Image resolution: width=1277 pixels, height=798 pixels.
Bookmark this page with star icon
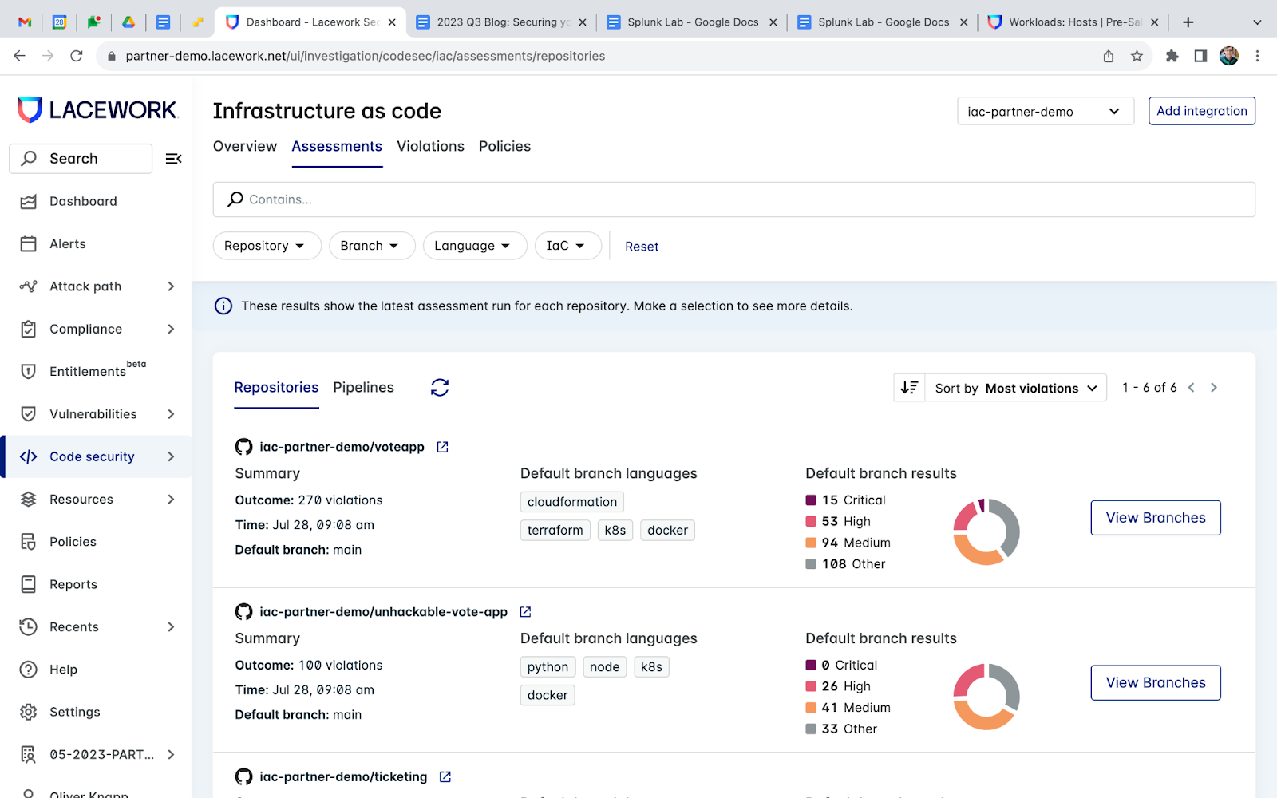coord(1137,56)
